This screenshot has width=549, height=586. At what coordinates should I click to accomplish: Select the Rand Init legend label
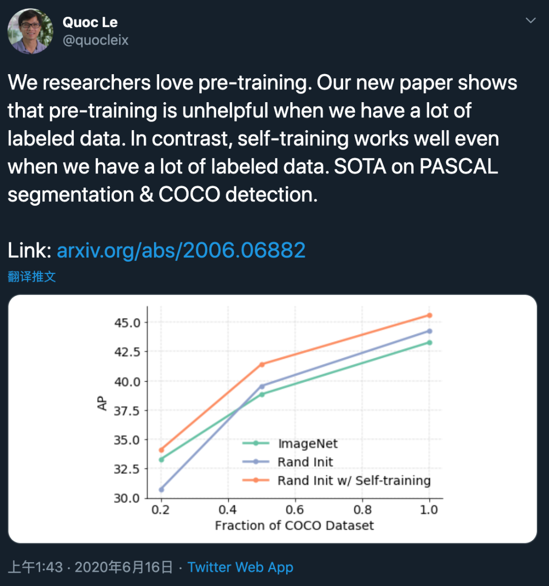305,462
